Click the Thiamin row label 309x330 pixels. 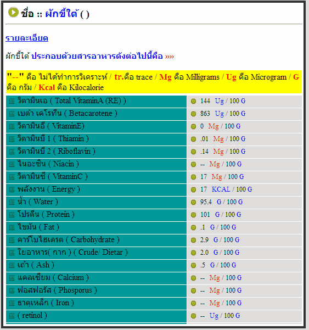(x=53, y=139)
